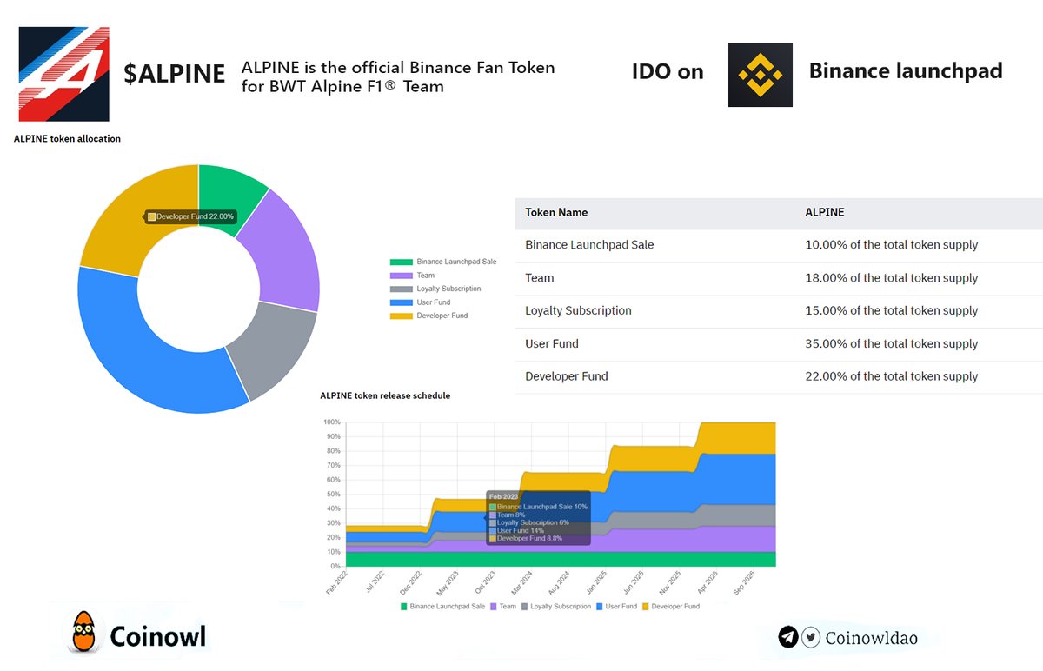Click the 'Sep 2026' x-axis label
The height and width of the screenshot is (671, 1043).
[746, 581]
